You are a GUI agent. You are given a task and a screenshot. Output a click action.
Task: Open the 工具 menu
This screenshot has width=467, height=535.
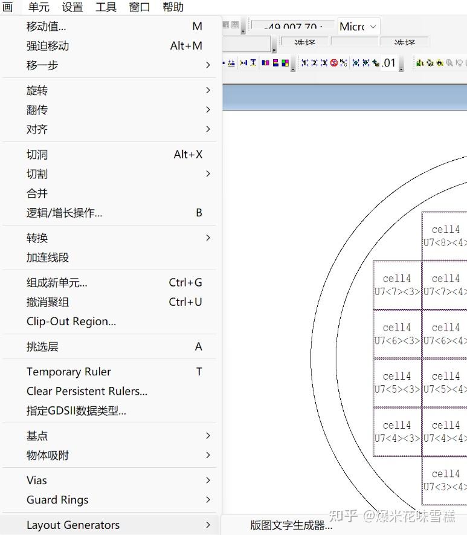coord(106,7)
